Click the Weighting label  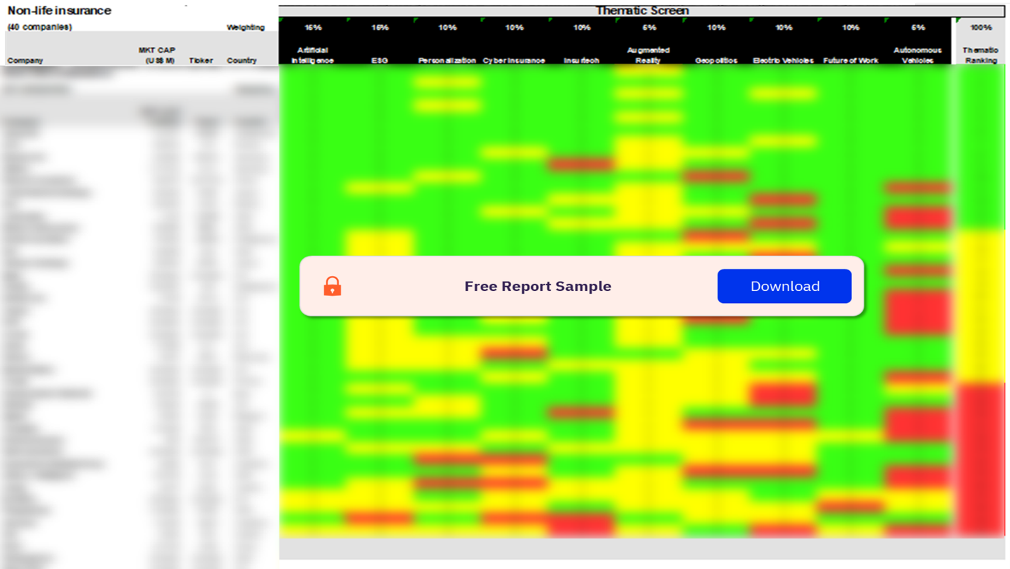click(x=246, y=27)
